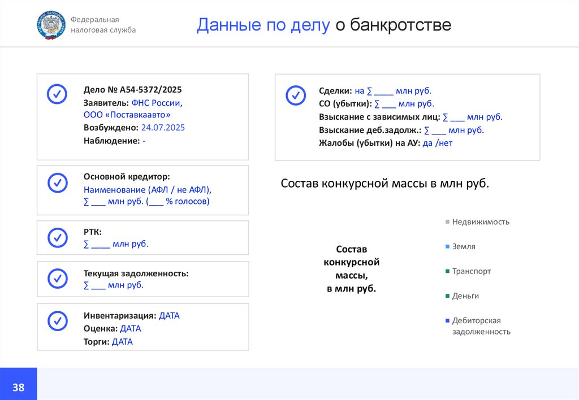Click the СО (убытки) line
Image resolution: width=579 pixels, height=400 pixels.
point(377,104)
